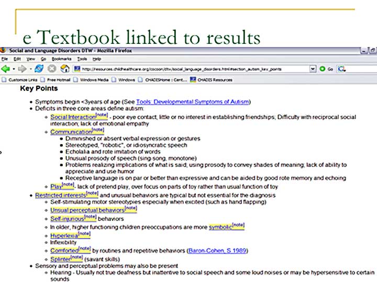This screenshot has height=282, width=377.
Task: Click the Social Interaction highlighted link
Action: point(73,117)
